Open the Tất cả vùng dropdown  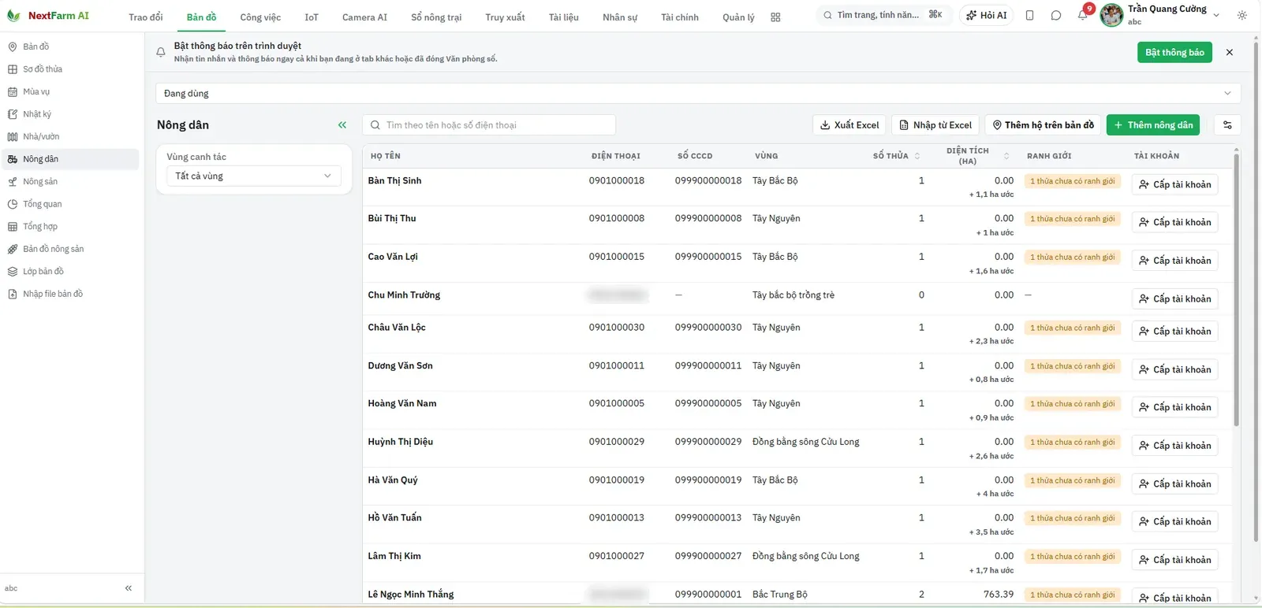pos(253,176)
